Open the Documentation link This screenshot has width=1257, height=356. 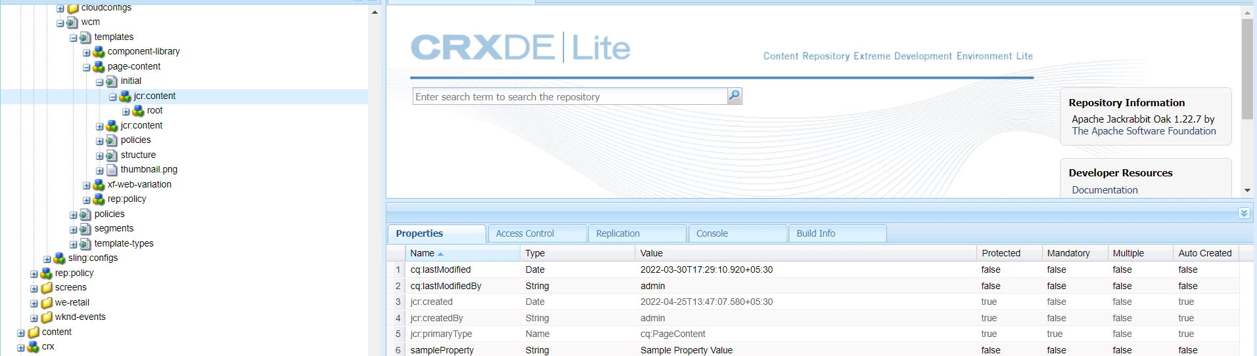pyautogui.click(x=1105, y=190)
